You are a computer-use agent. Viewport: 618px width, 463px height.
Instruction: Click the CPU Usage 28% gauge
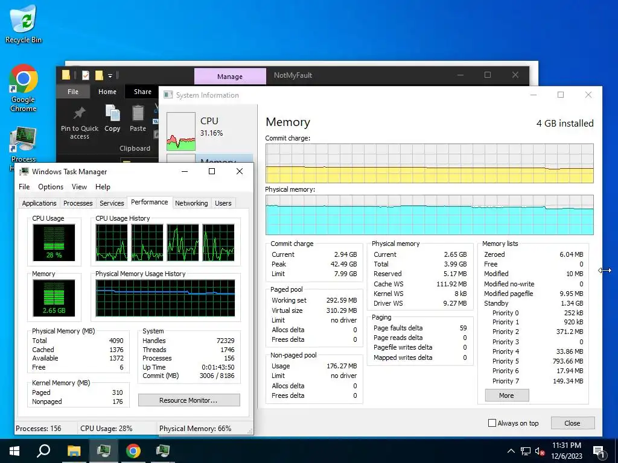[54, 242]
